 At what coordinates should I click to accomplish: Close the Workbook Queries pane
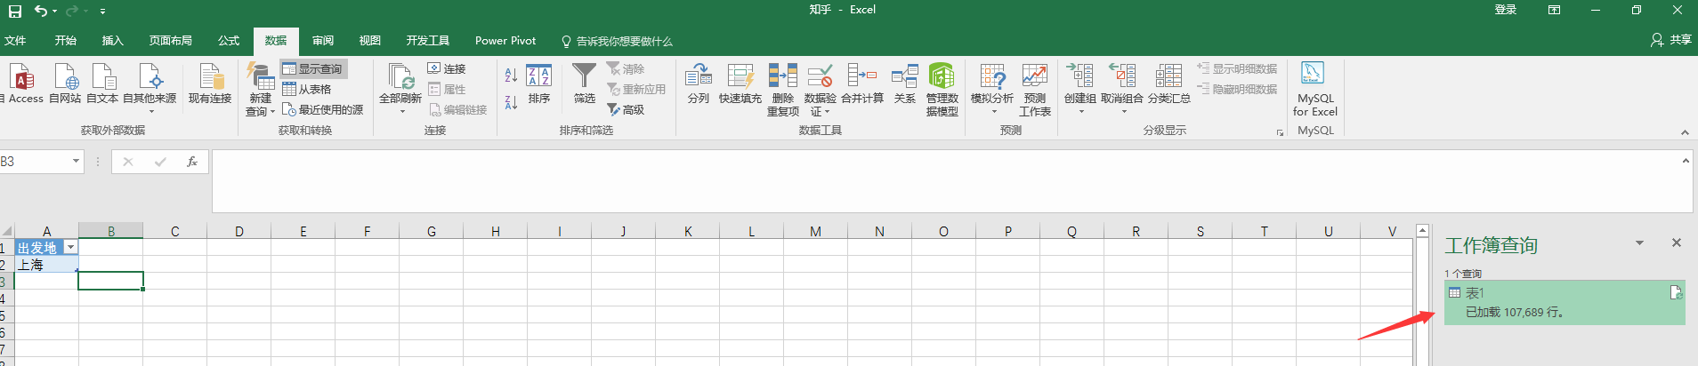[1677, 243]
